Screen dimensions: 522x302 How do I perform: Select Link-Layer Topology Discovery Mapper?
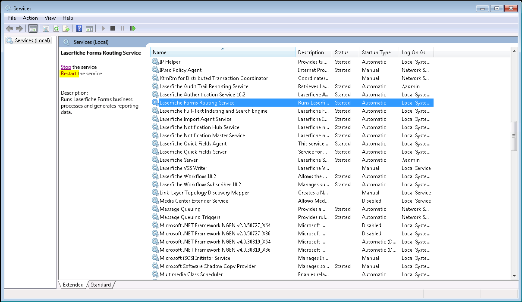(204, 193)
